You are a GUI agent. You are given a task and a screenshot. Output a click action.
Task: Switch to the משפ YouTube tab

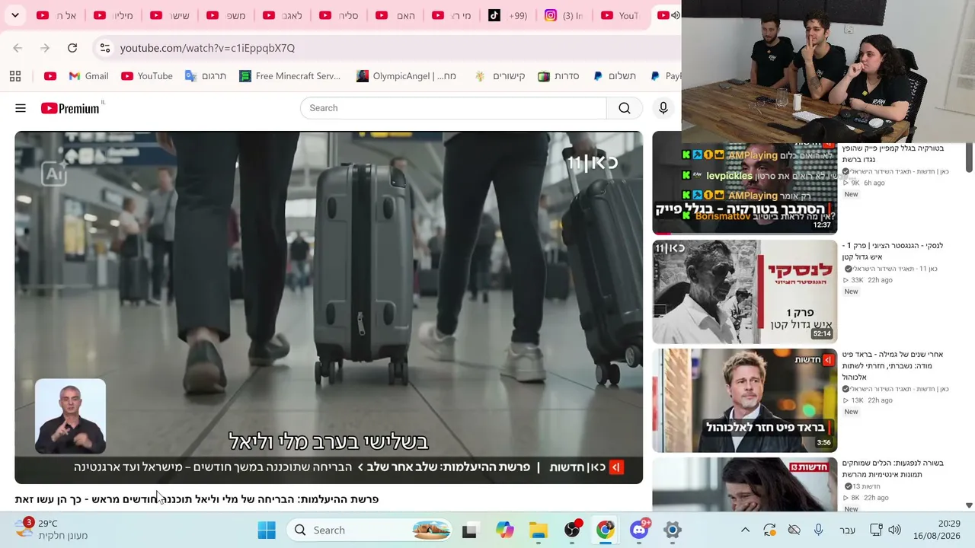[x=225, y=15]
